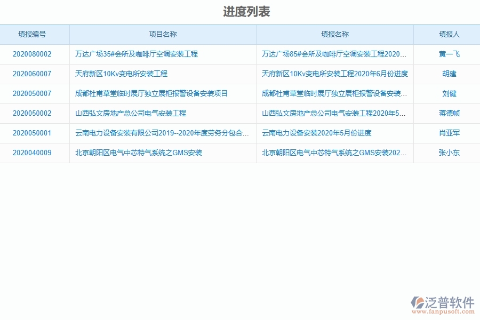Viewport: 480px width, 320px height.
Task: Select filler 黄一飞 in first row
Action: (446, 54)
